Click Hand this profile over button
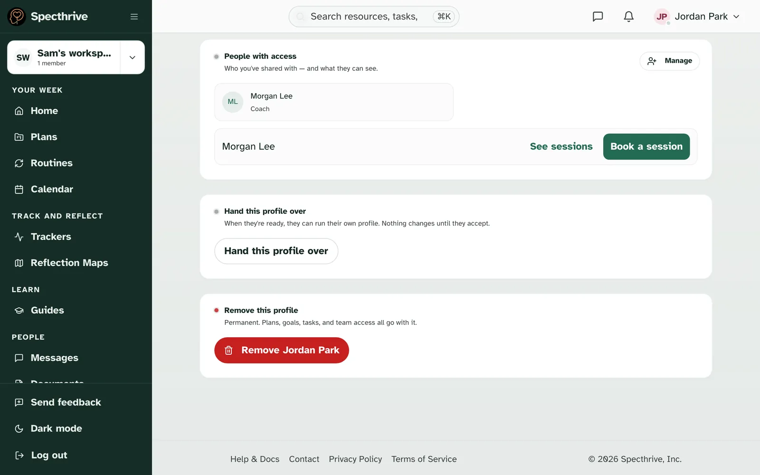Screen dimensions: 760x475 click(x=276, y=251)
